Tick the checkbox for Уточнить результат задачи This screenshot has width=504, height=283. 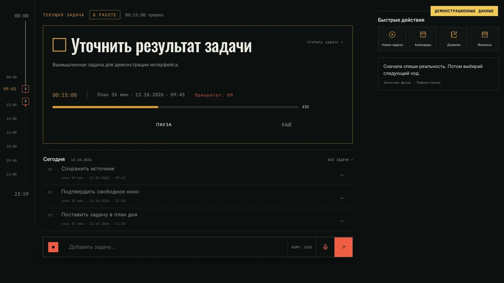[59, 45]
